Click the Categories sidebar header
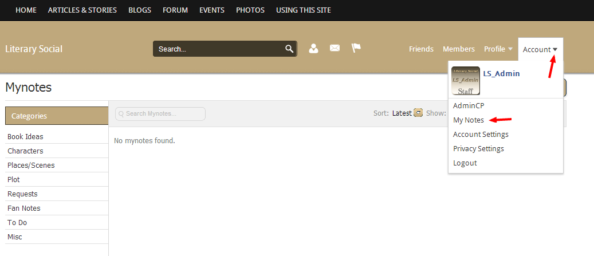Image resolution: width=594 pixels, height=256 pixels. (57, 116)
